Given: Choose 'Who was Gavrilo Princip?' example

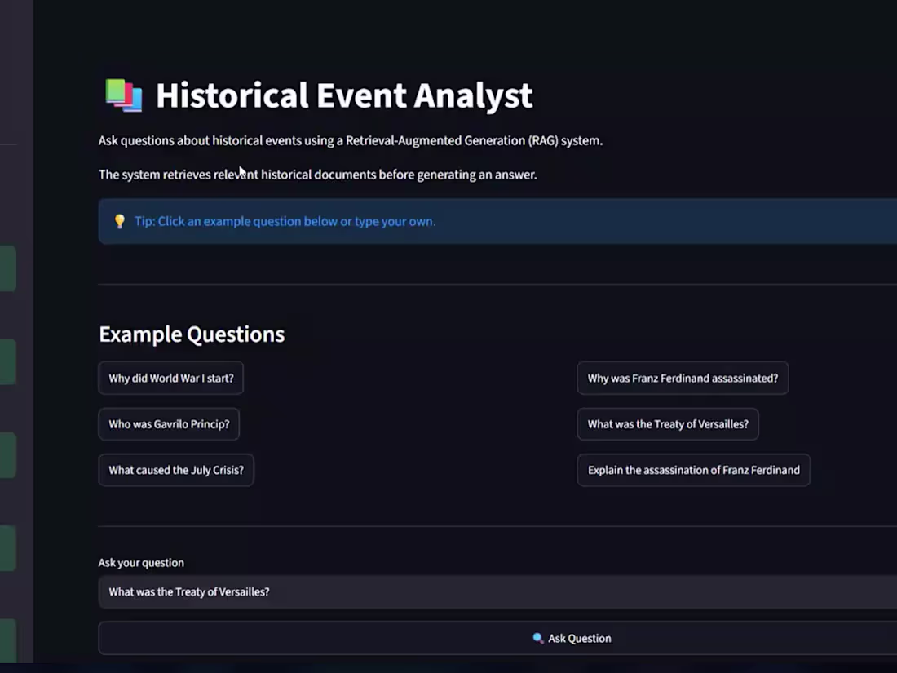Looking at the screenshot, I should pos(169,424).
